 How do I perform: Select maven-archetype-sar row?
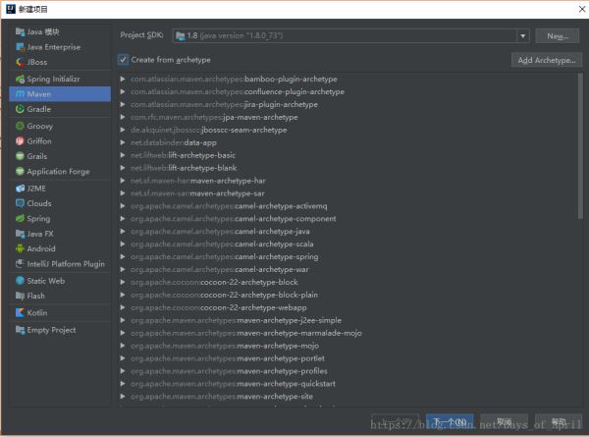pos(348,193)
